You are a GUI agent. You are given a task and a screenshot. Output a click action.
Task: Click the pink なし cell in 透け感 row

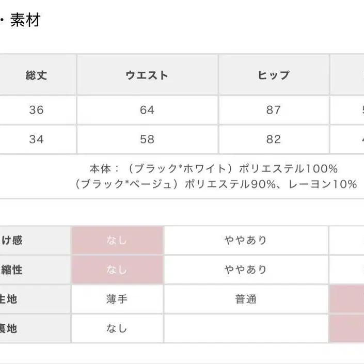coord(117,240)
